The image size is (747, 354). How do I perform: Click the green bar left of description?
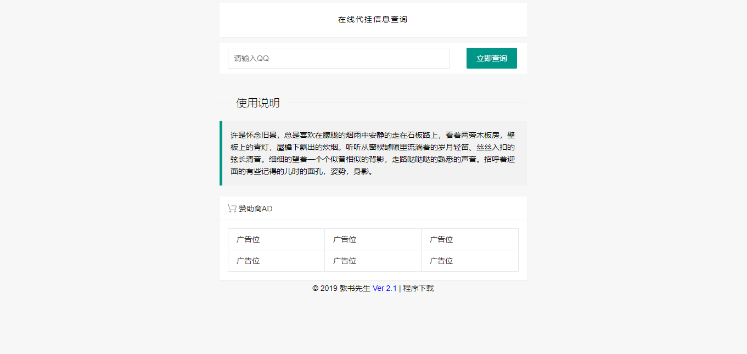(x=221, y=153)
